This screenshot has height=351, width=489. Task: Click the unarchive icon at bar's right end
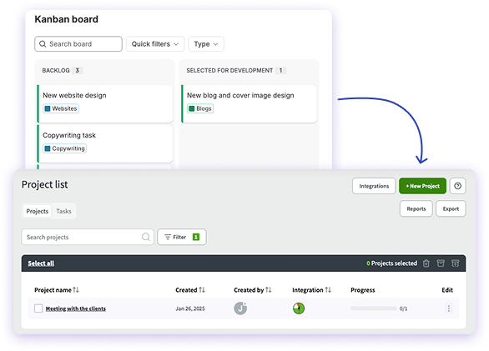pyautogui.click(x=455, y=263)
